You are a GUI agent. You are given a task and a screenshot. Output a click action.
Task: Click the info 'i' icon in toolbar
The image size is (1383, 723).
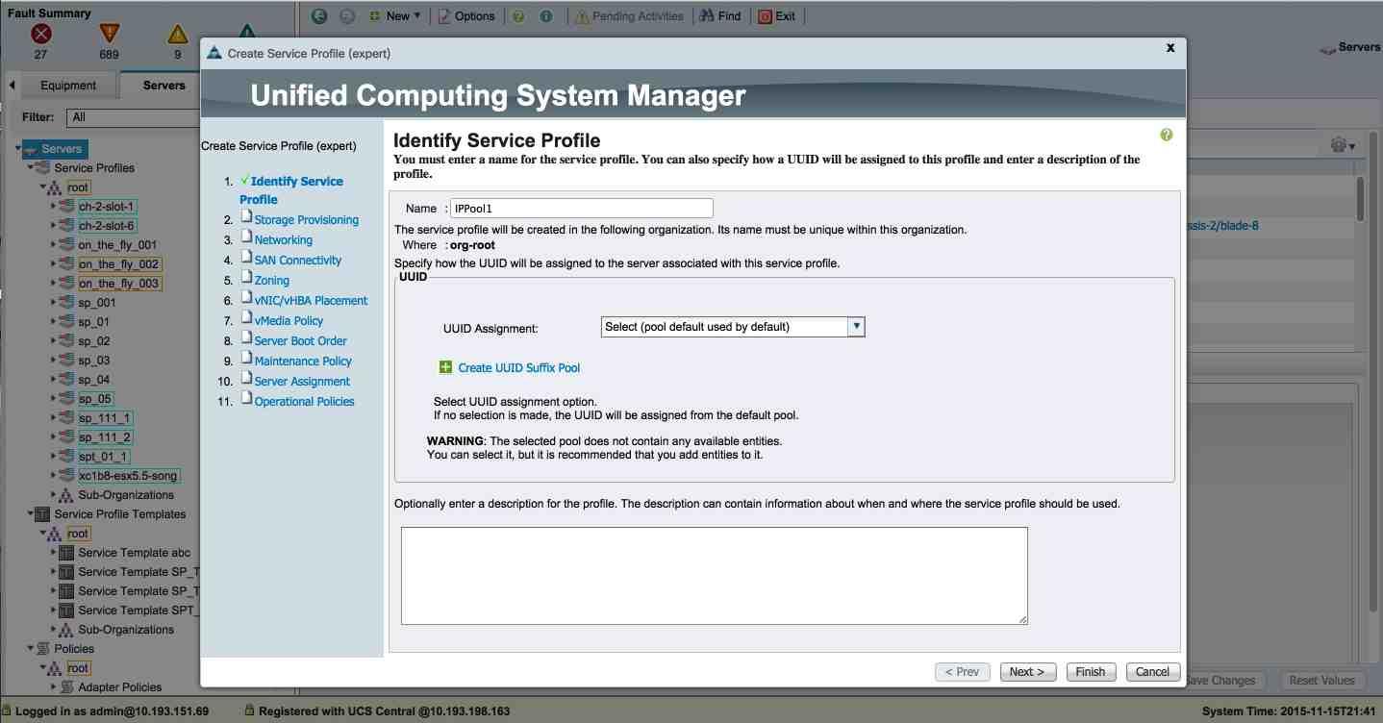click(546, 16)
